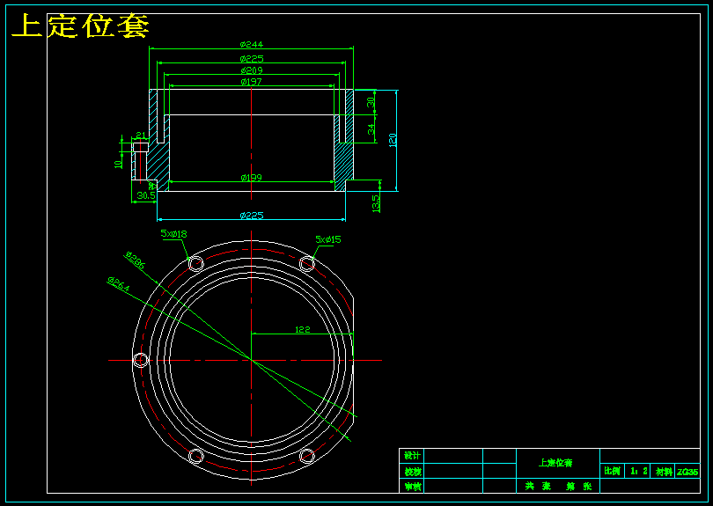Select the ø199 dimension text
Screen dimensions: 713x506
coord(252,177)
